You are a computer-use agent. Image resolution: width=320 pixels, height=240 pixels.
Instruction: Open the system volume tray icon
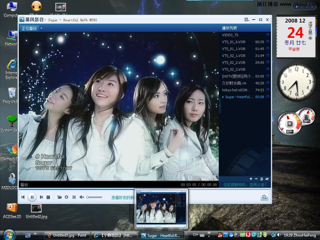(x=279, y=235)
